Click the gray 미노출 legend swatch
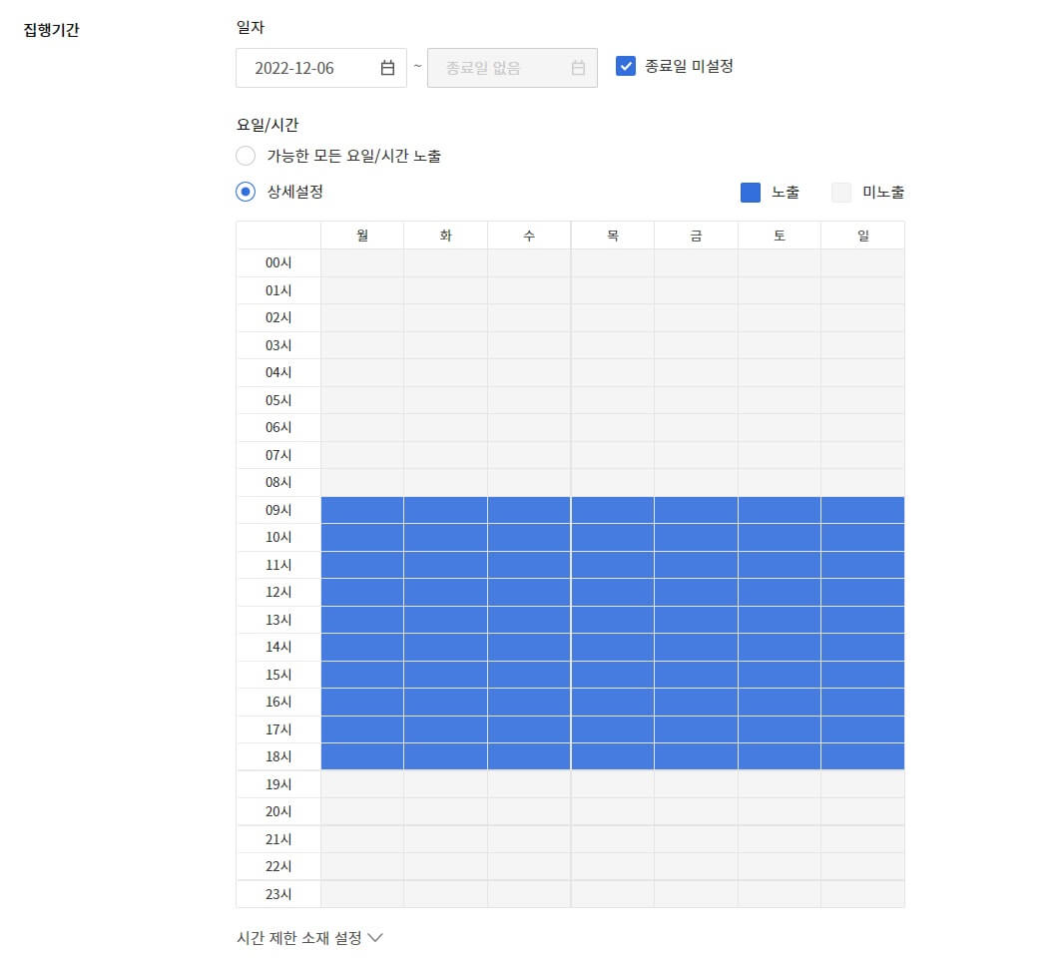The image size is (1063, 960). click(x=840, y=193)
